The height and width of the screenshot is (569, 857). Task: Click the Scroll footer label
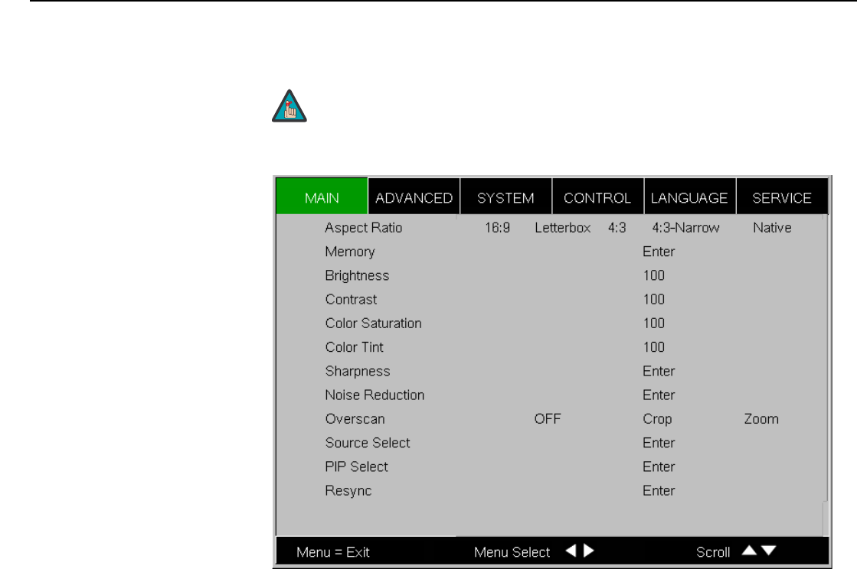tap(713, 552)
